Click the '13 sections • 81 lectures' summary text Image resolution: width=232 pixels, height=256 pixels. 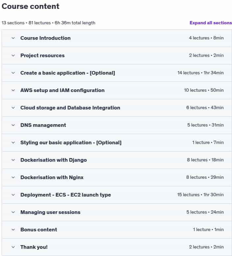(26, 23)
